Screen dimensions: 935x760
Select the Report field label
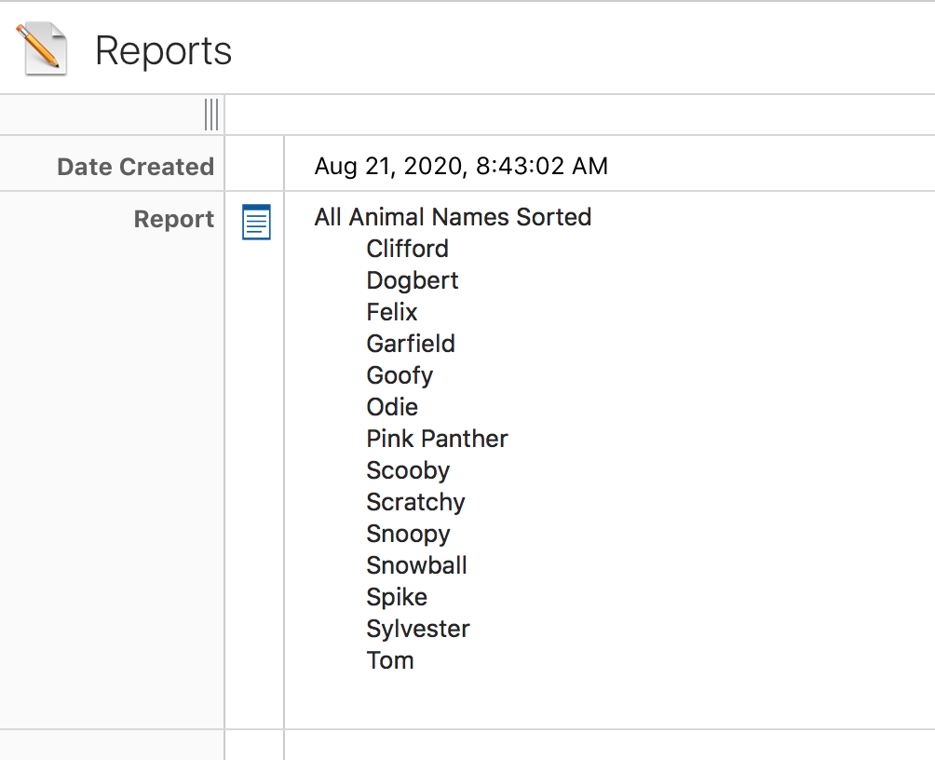click(173, 219)
